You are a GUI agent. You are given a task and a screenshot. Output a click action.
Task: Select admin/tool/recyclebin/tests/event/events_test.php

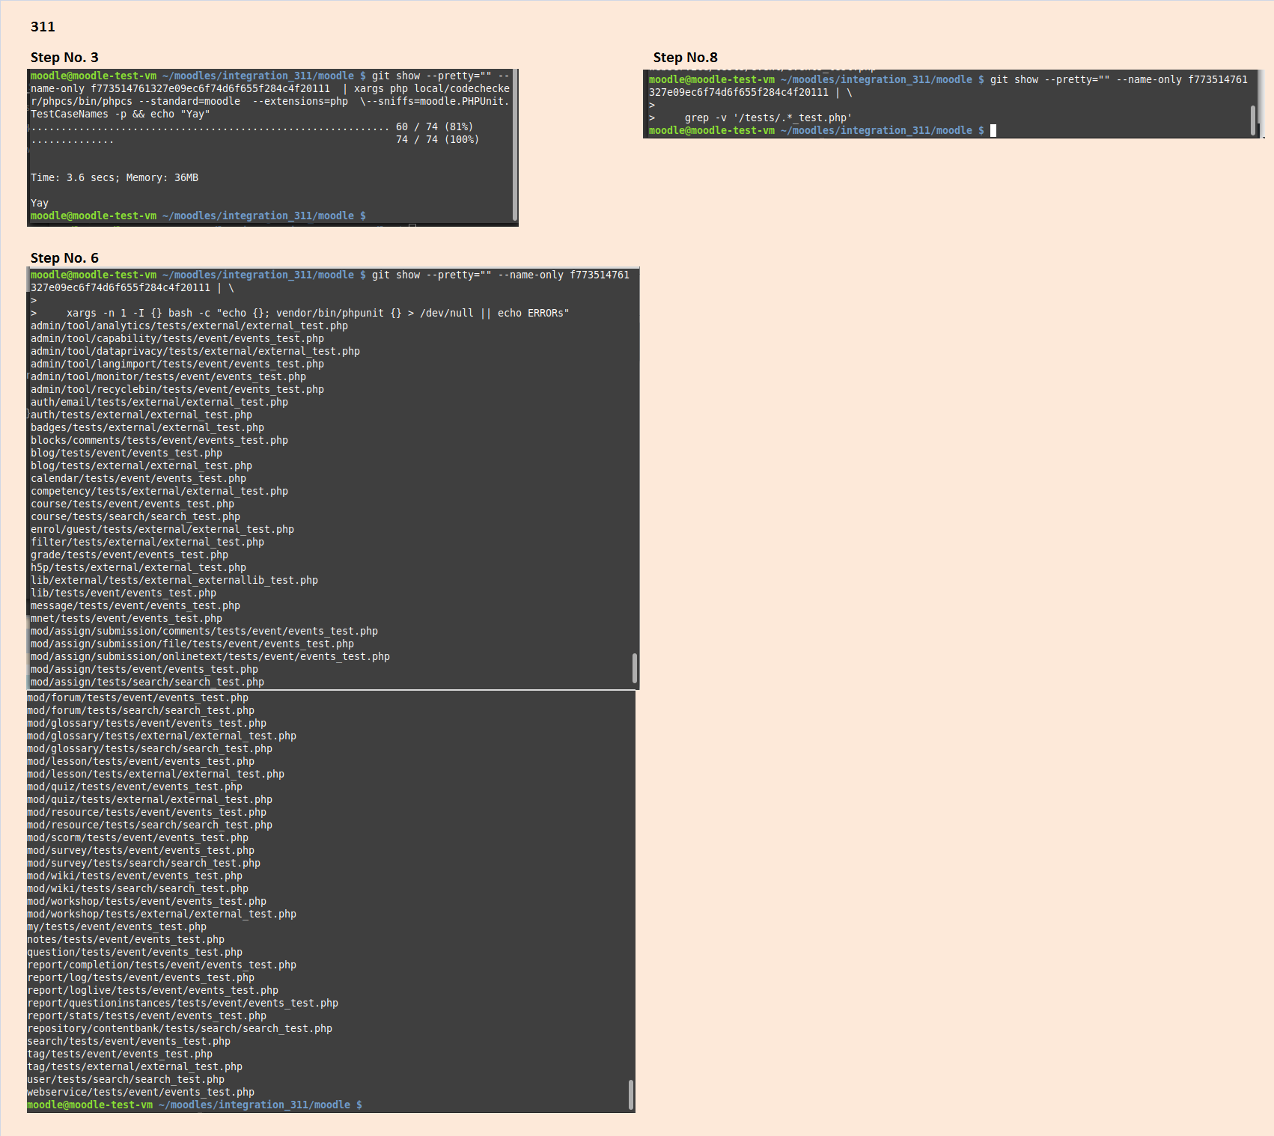click(x=177, y=390)
